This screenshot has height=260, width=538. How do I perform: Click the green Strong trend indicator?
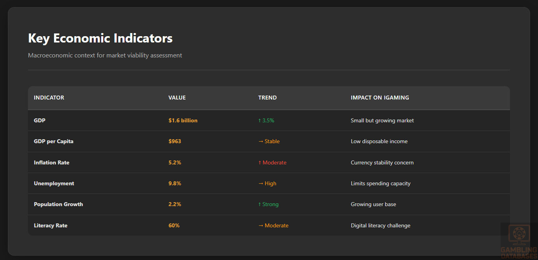click(x=268, y=204)
